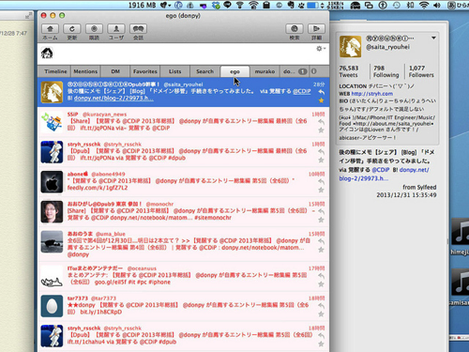Click the 更新 (Refresh) toolbar icon
Image resolution: width=469 pixels, height=352 pixels.
pyautogui.click(x=72, y=29)
